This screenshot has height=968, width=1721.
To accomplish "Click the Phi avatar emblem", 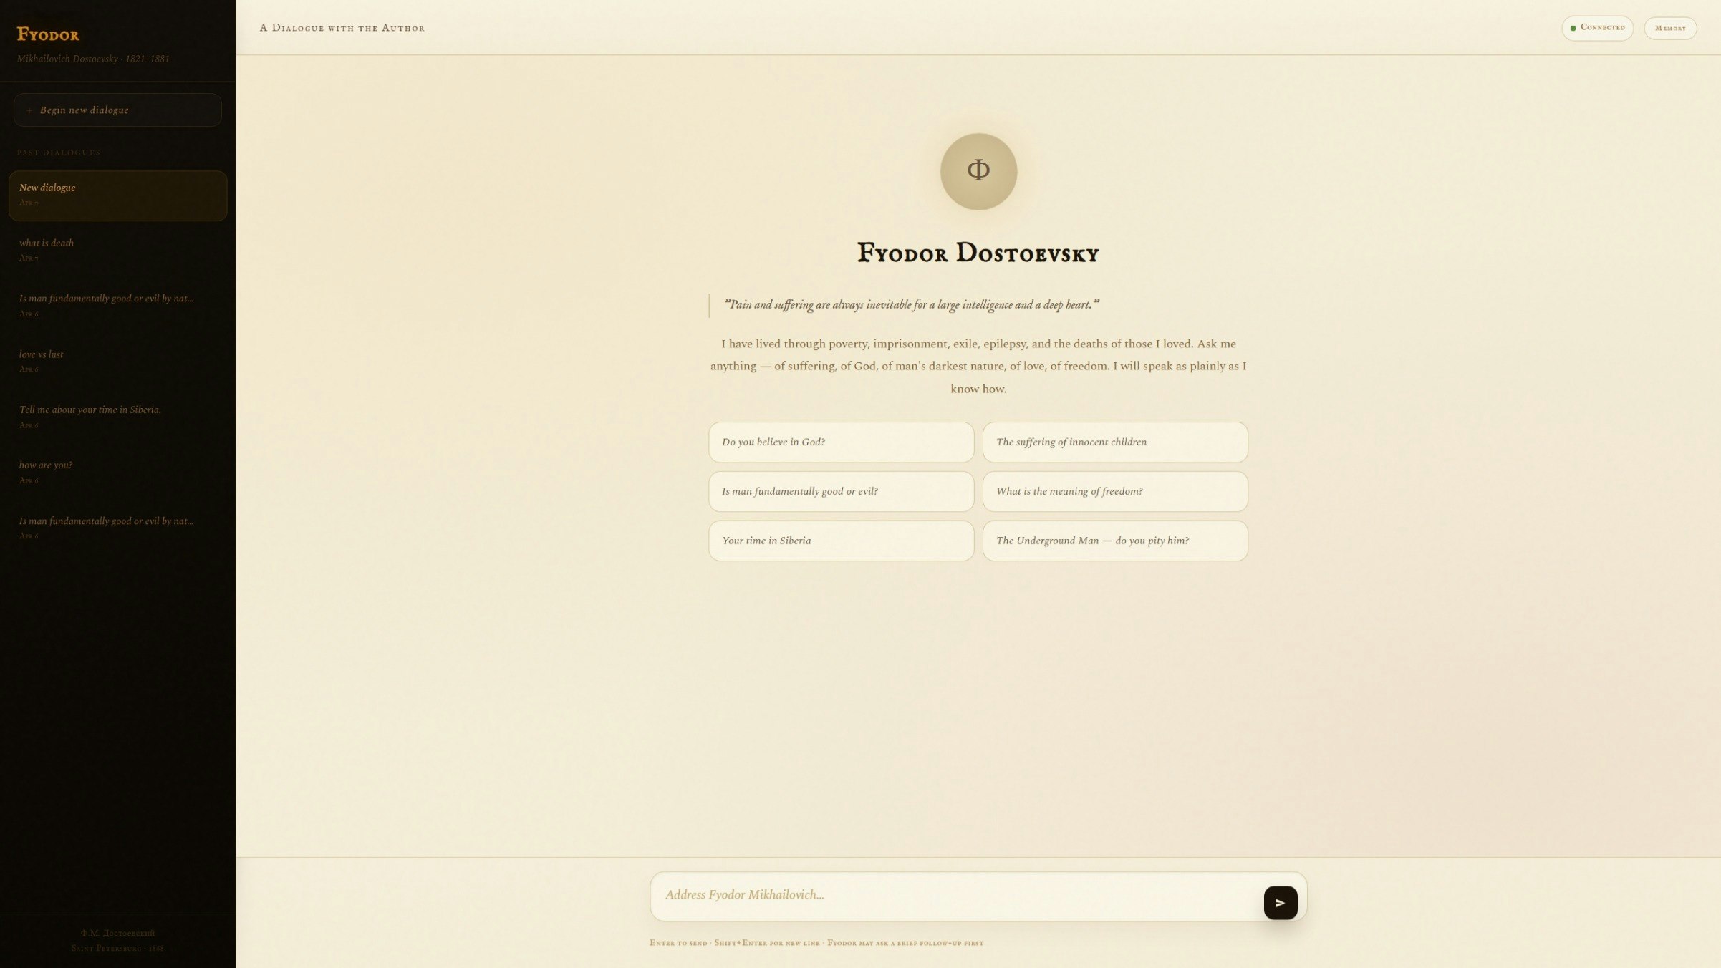I will (978, 171).
